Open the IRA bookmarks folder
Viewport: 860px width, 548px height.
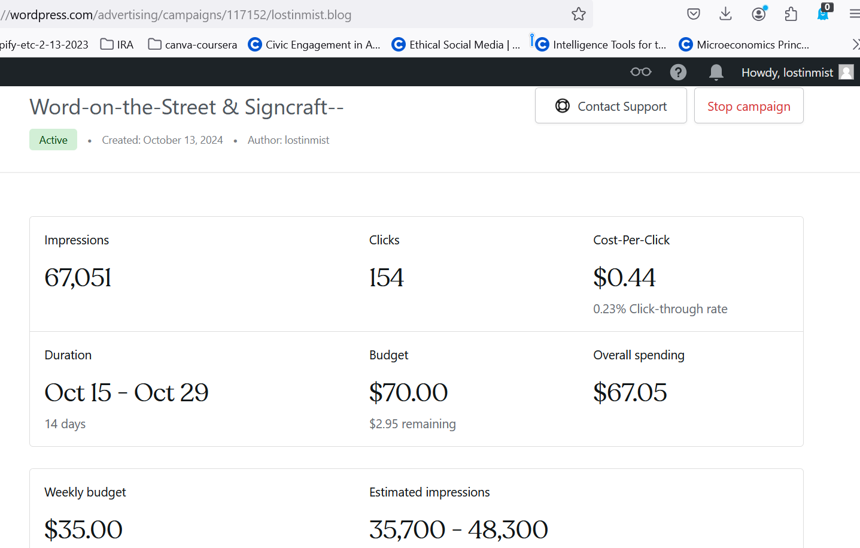pyautogui.click(x=117, y=45)
